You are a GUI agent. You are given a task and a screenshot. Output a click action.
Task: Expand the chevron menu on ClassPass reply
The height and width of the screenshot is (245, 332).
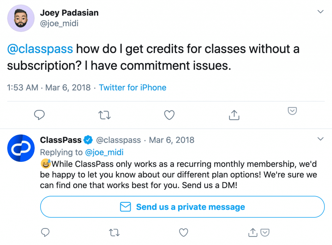[x=320, y=139]
